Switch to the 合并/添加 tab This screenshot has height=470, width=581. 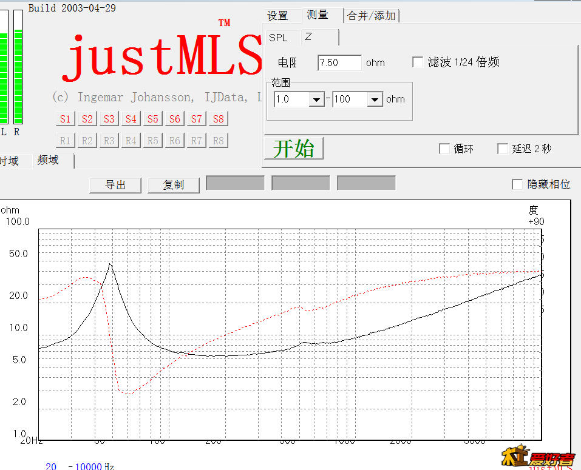coord(372,16)
